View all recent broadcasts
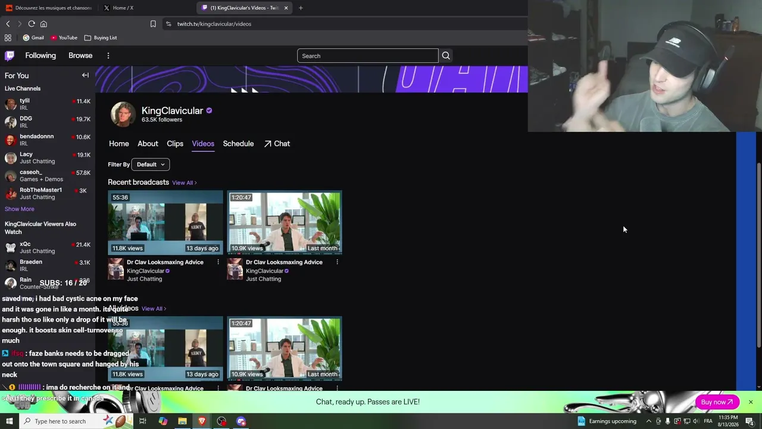This screenshot has height=429, width=762. 185,183
